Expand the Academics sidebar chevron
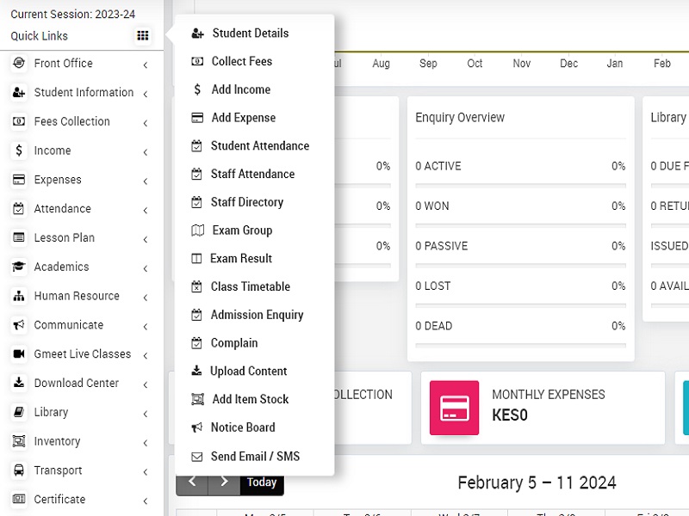This screenshot has width=689, height=516. point(146,268)
